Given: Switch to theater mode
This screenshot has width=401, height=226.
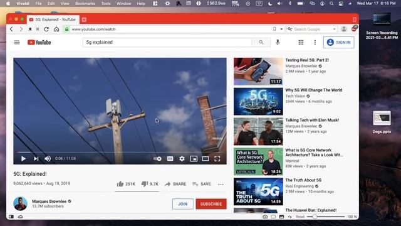Looking at the screenshot, I should (x=206, y=159).
